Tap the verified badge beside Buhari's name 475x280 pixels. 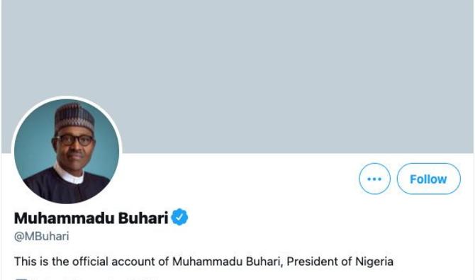[179, 217]
